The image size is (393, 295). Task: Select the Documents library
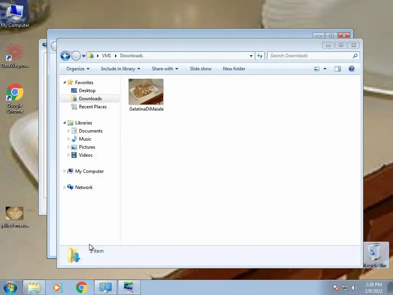91,131
